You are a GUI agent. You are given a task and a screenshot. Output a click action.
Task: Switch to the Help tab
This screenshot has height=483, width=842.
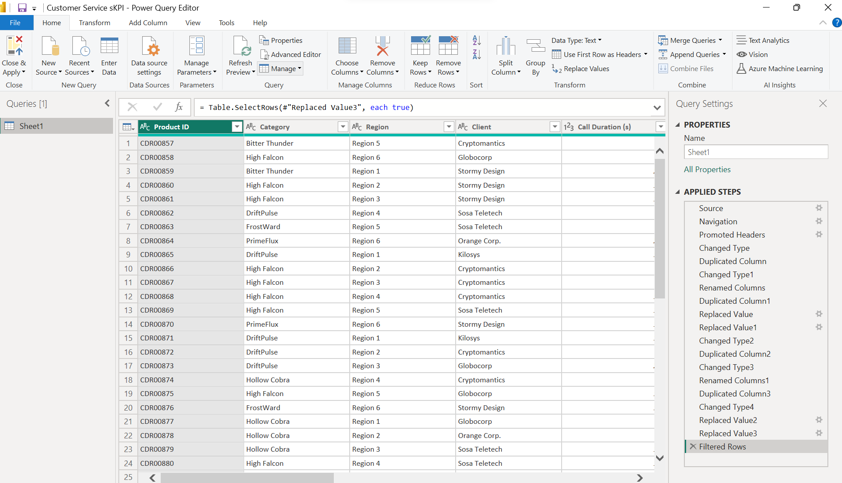point(260,23)
